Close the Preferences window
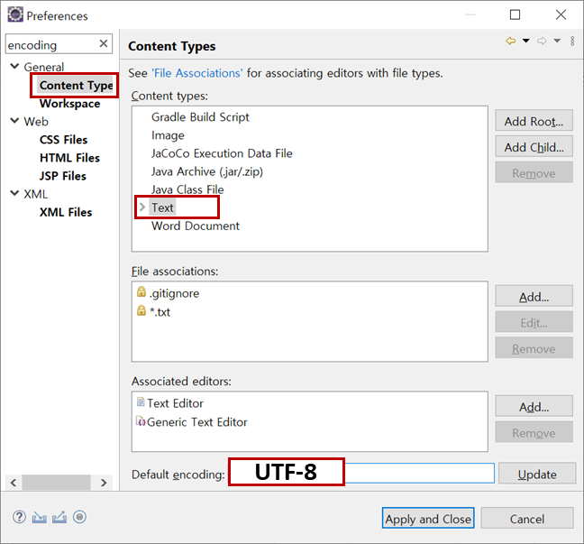The image size is (584, 544). [x=561, y=15]
